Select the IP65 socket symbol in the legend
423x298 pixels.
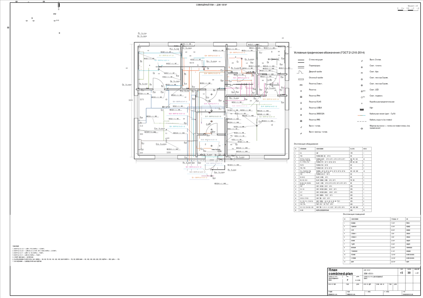(301, 121)
